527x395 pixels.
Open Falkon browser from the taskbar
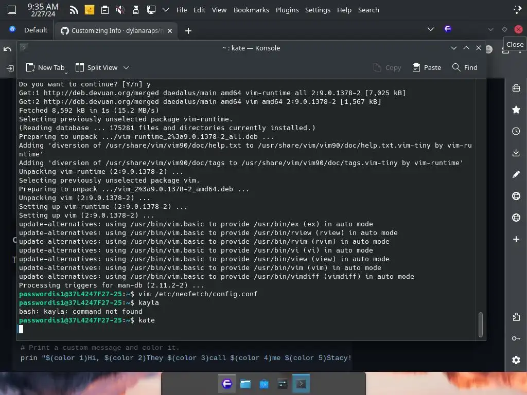point(227,384)
